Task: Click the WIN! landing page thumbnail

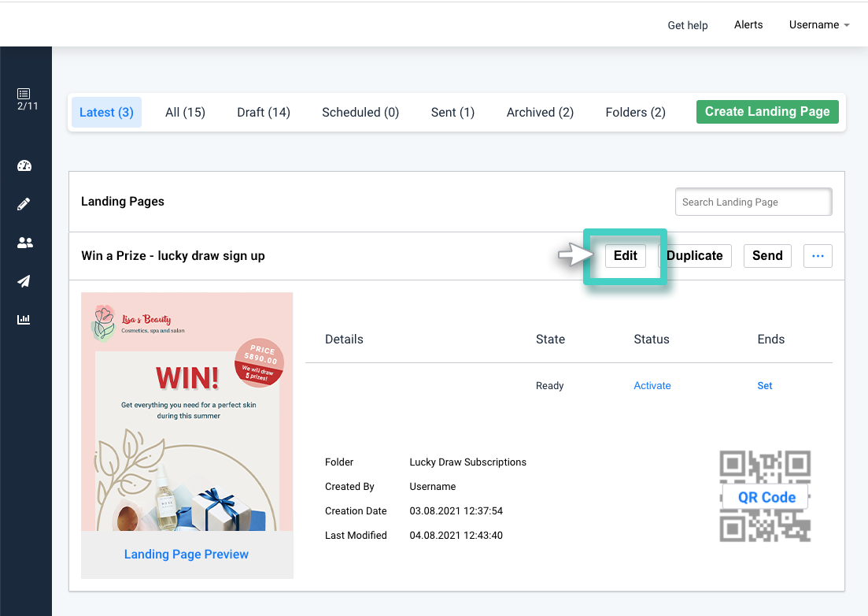Action: click(187, 412)
